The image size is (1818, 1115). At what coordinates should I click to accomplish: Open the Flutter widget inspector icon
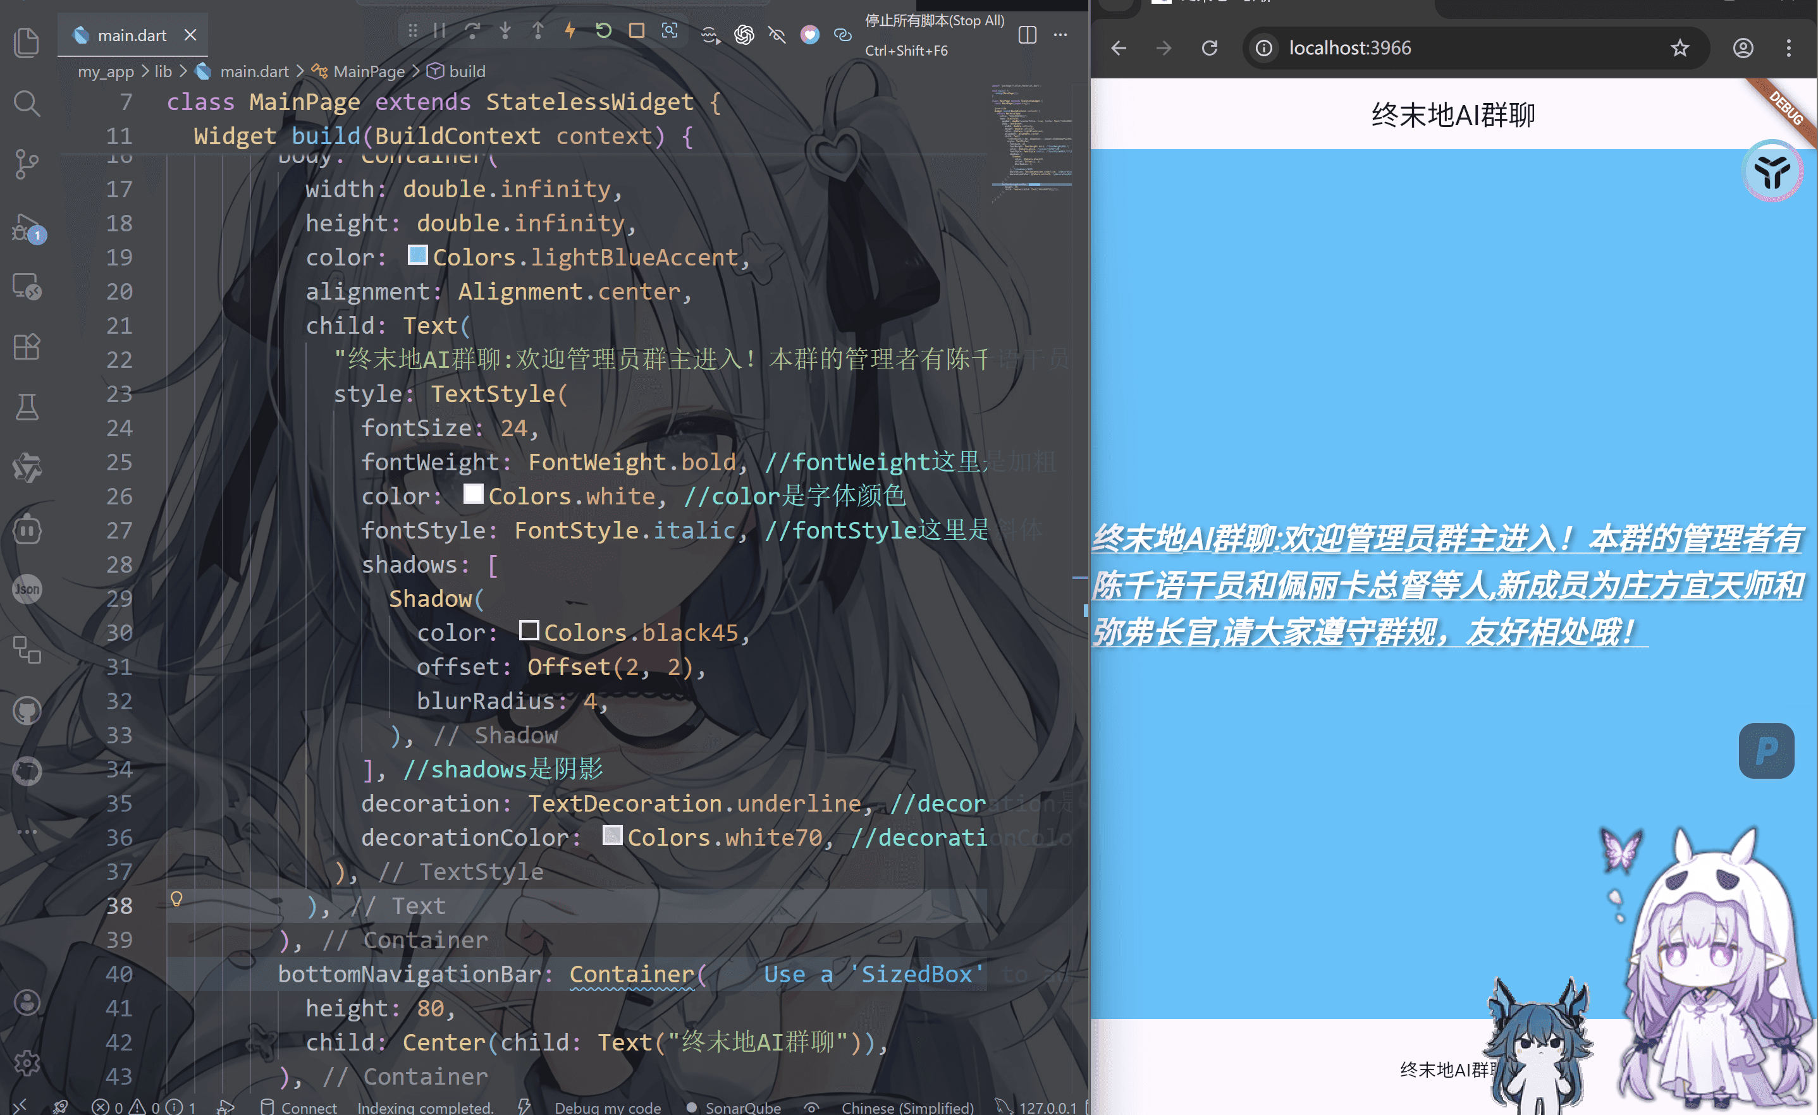click(669, 31)
